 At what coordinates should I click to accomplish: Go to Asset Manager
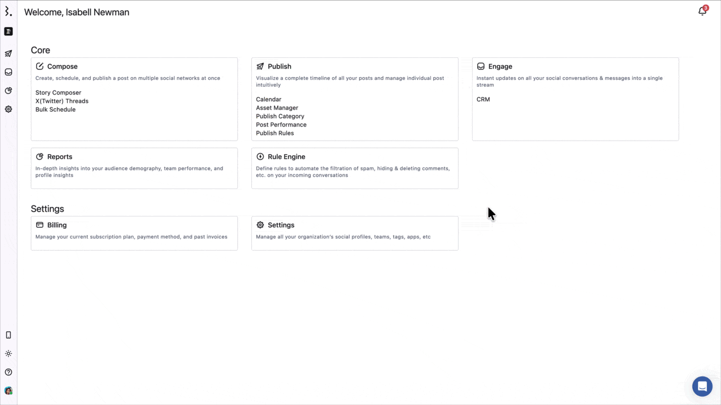[x=277, y=108]
